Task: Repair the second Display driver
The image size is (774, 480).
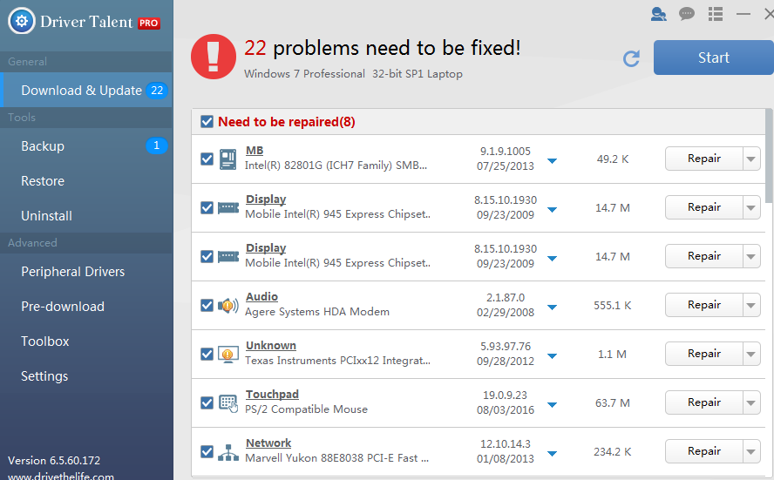Action: [704, 256]
